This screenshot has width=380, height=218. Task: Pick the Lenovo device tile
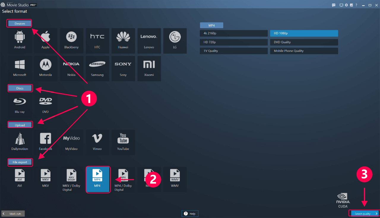click(149, 41)
